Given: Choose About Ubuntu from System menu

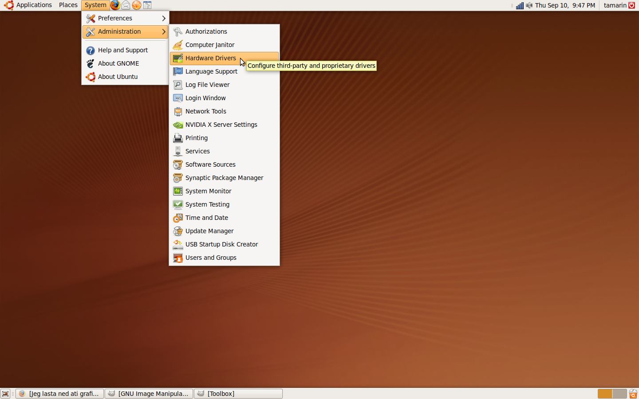Looking at the screenshot, I should coord(124,77).
